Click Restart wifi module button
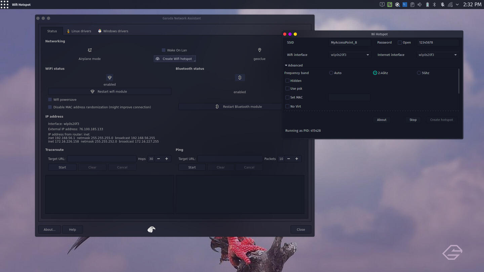The width and height of the screenshot is (484, 272). [x=110, y=91]
